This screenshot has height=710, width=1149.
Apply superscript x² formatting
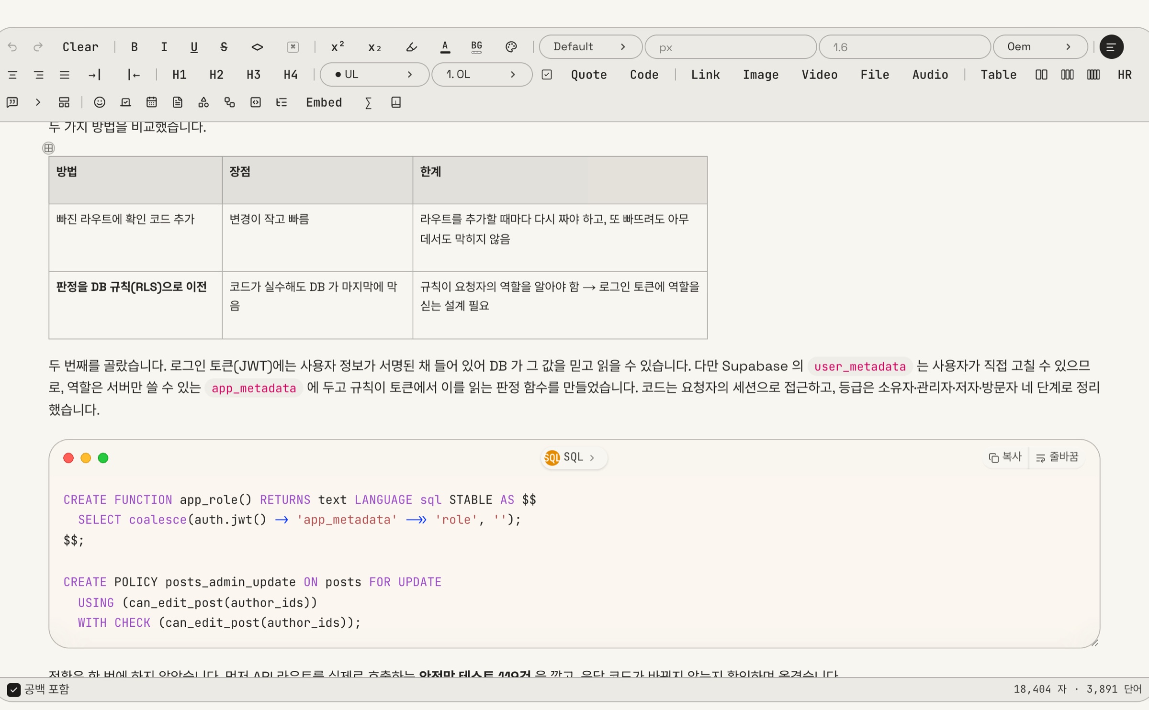(338, 47)
